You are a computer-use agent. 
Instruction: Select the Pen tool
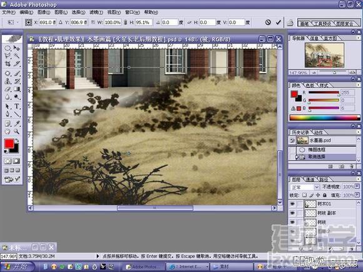pyautogui.click(x=8, y=114)
